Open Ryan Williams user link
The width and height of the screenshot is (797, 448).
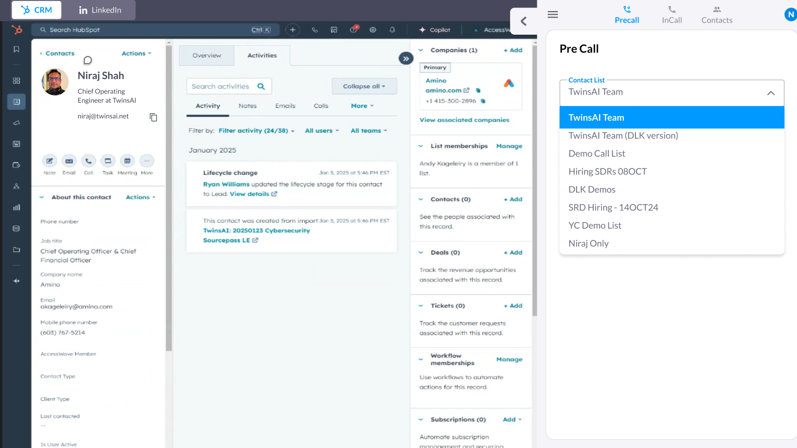point(226,185)
